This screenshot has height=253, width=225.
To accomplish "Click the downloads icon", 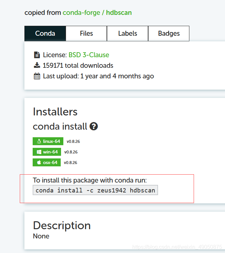I will point(37,65).
